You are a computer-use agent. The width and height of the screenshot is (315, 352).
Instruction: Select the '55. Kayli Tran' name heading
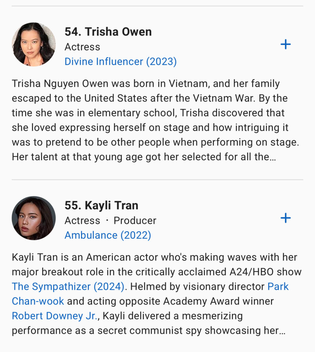[x=101, y=205]
